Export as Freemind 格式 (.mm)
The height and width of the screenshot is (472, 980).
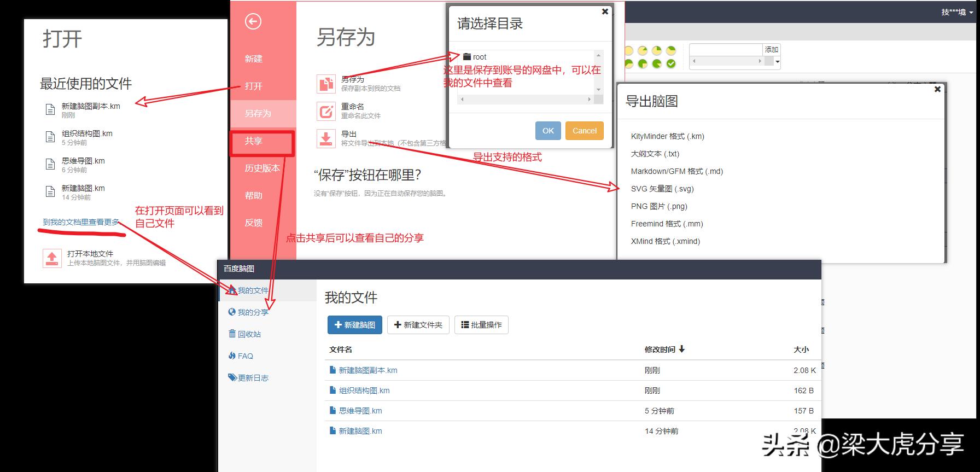coord(667,224)
